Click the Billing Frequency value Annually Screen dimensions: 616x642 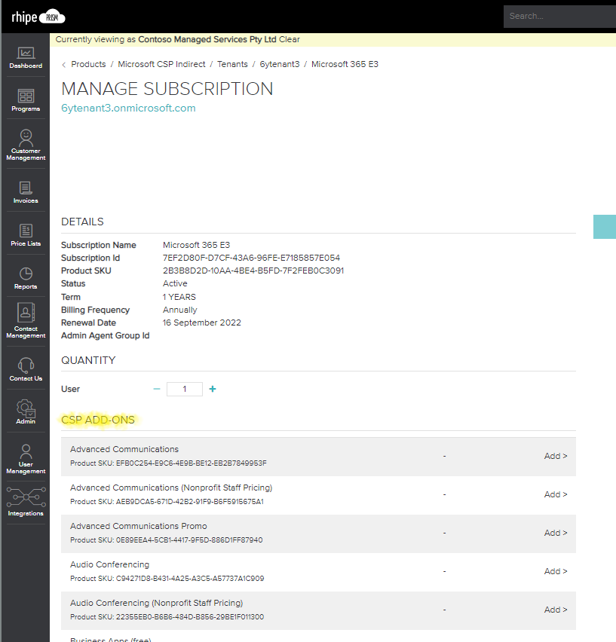179,310
